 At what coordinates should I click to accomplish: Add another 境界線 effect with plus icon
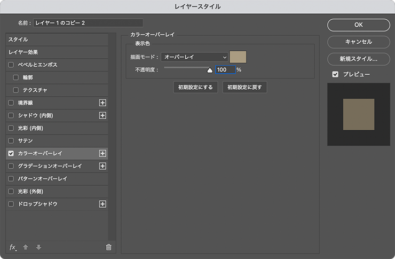click(x=103, y=103)
